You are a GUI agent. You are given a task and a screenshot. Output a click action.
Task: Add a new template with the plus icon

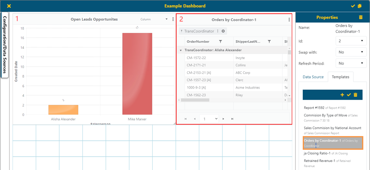(342, 94)
